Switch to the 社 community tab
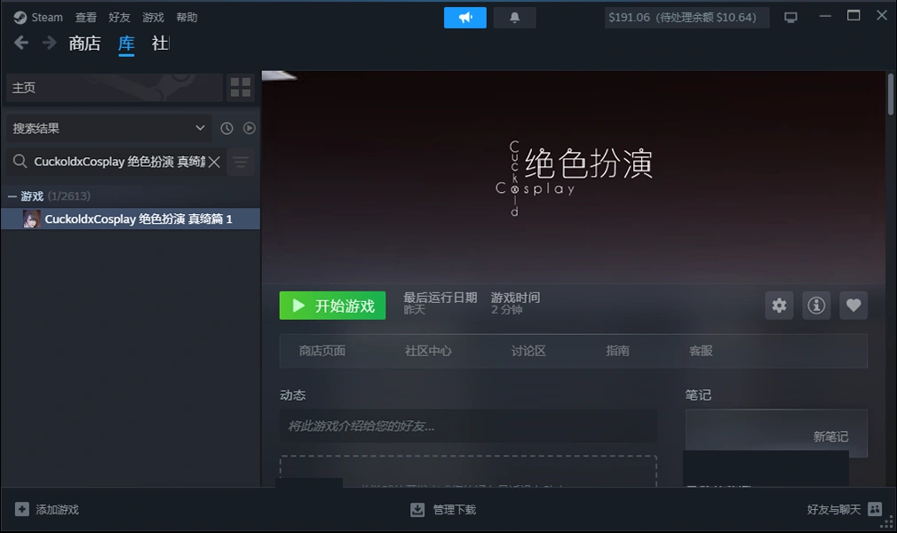Image resolution: width=897 pixels, height=533 pixels. click(160, 44)
